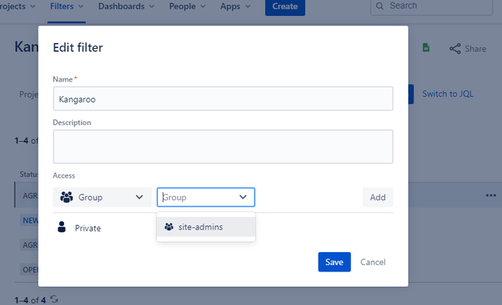Image resolution: width=502 pixels, height=305 pixels.
Task: Open the People menu
Action: (187, 6)
